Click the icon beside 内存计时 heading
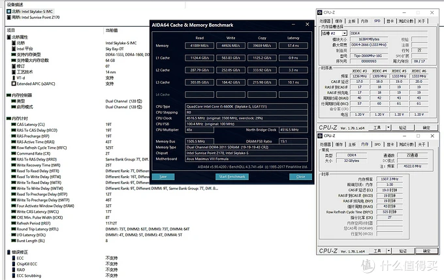 (8, 118)
